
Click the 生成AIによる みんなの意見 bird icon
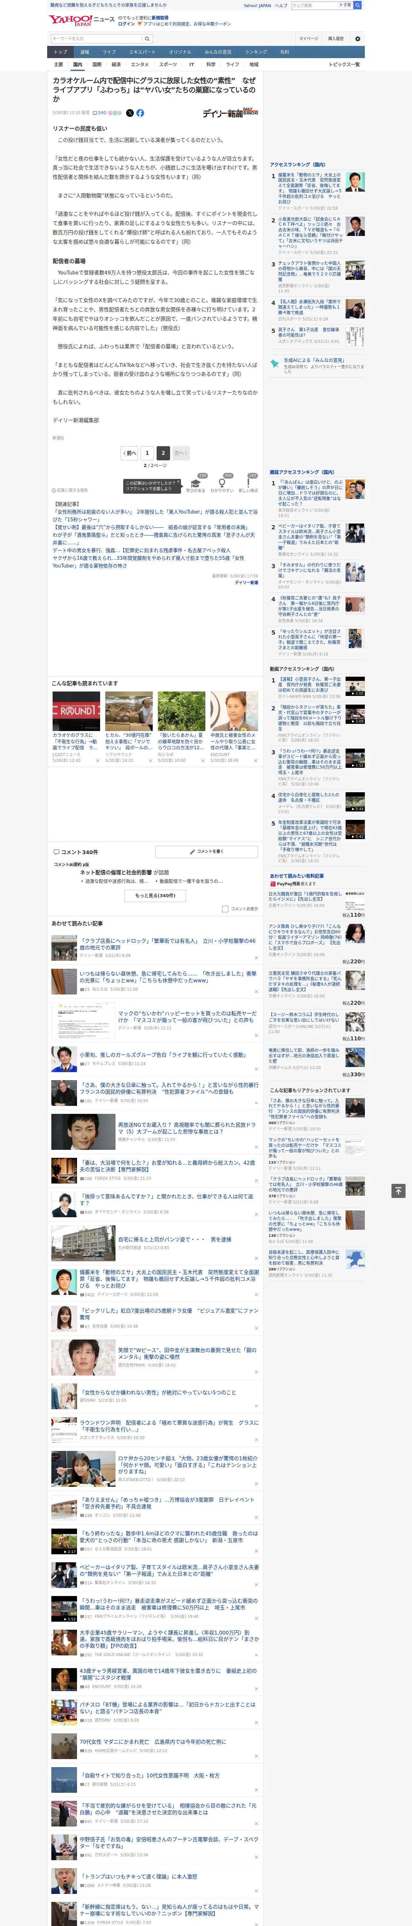coord(274,364)
